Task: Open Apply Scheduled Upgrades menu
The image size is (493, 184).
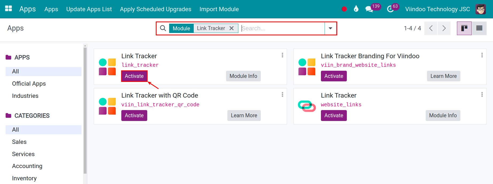Action: [156, 9]
